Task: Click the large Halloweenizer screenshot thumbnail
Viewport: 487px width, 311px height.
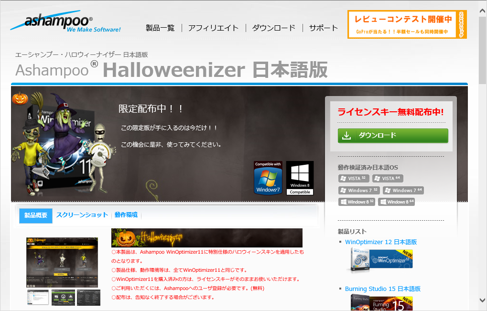Action: point(62,262)
